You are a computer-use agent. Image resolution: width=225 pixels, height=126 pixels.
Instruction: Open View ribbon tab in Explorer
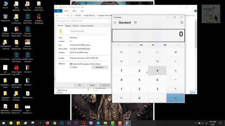(82, 11)
